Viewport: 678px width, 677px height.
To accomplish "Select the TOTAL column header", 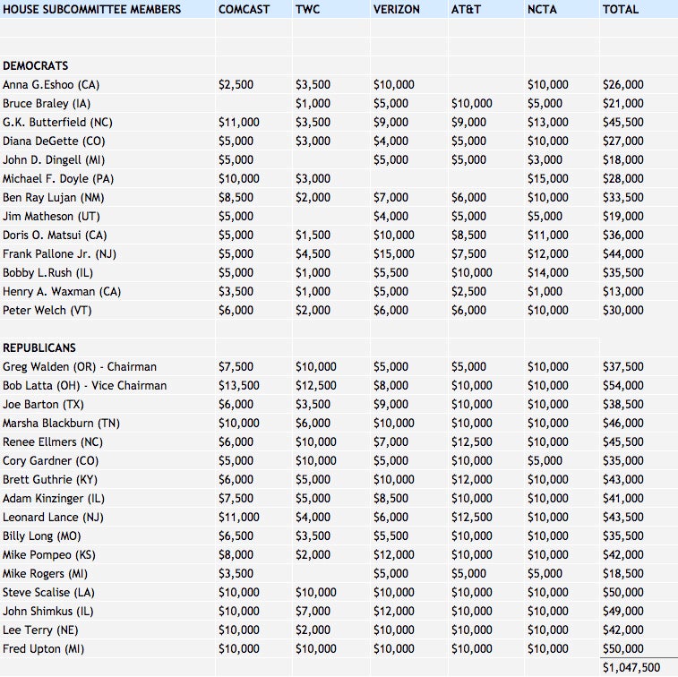I will click(621, 9).
